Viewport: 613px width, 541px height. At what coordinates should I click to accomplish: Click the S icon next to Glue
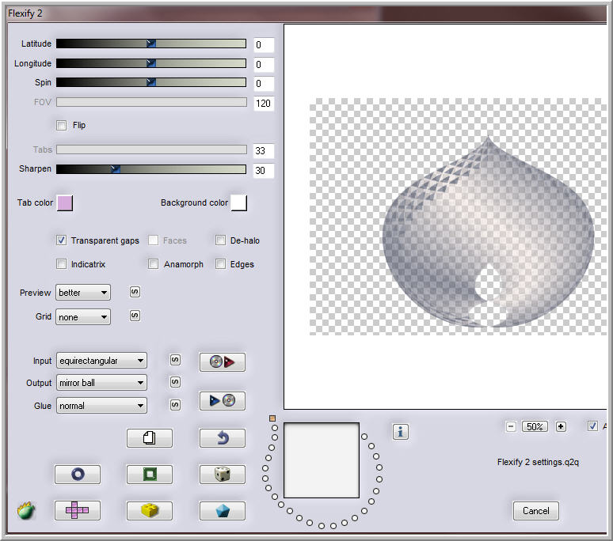point(175,405)
